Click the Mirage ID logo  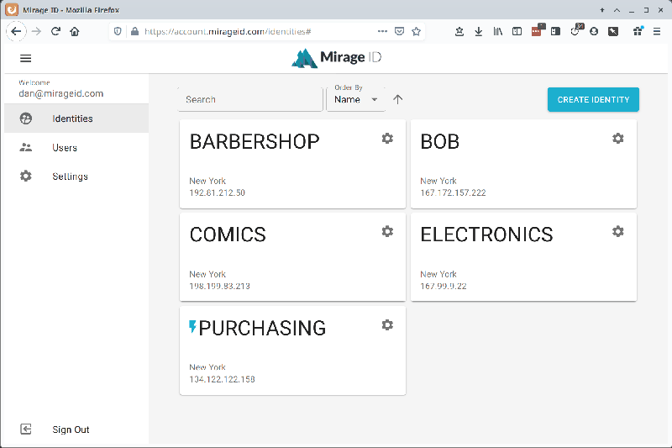[x=337, y=58]
